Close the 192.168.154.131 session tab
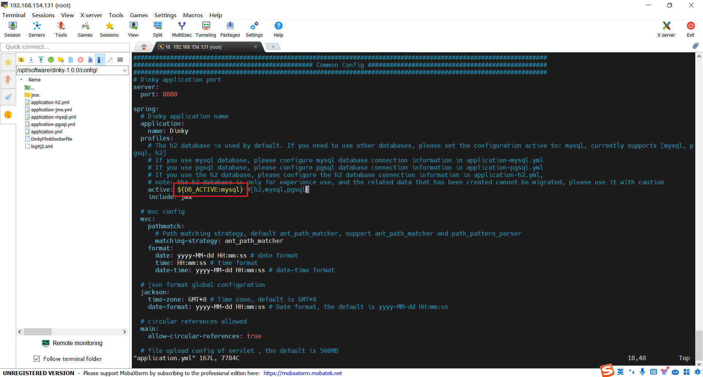Image resolution: width=703 pixels, height=377 pixels. [256, 47]
